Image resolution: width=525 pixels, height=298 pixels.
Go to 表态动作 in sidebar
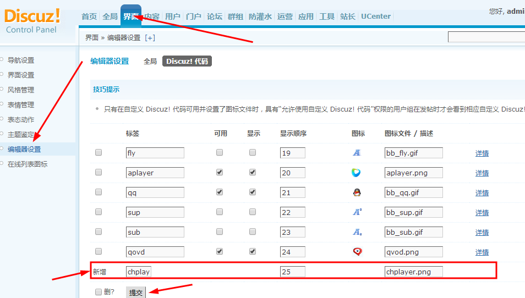[x=21, y=119]
